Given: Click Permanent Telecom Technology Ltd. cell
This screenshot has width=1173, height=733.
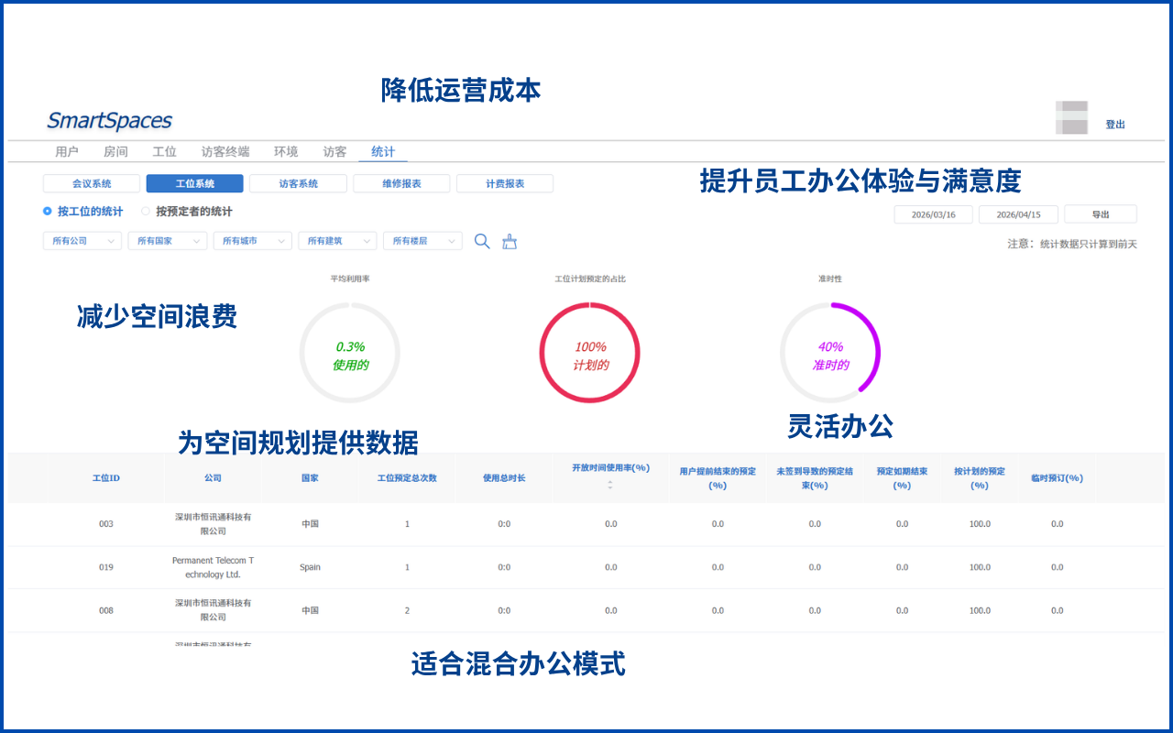Looking at the screenshot, I should pyautogui.click(x=213, y=567).
